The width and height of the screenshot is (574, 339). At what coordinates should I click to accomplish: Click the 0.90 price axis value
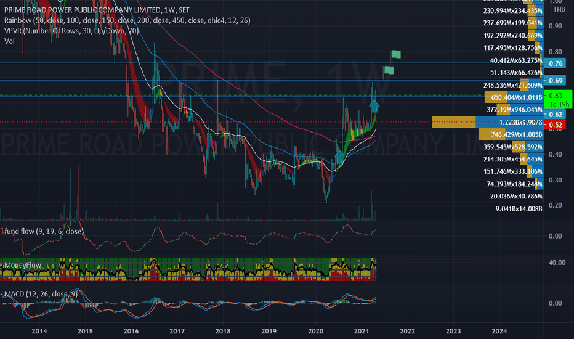556,26
